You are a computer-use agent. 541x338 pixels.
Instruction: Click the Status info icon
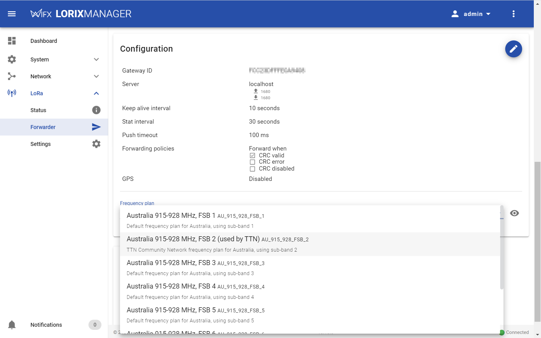click(96, 110)
